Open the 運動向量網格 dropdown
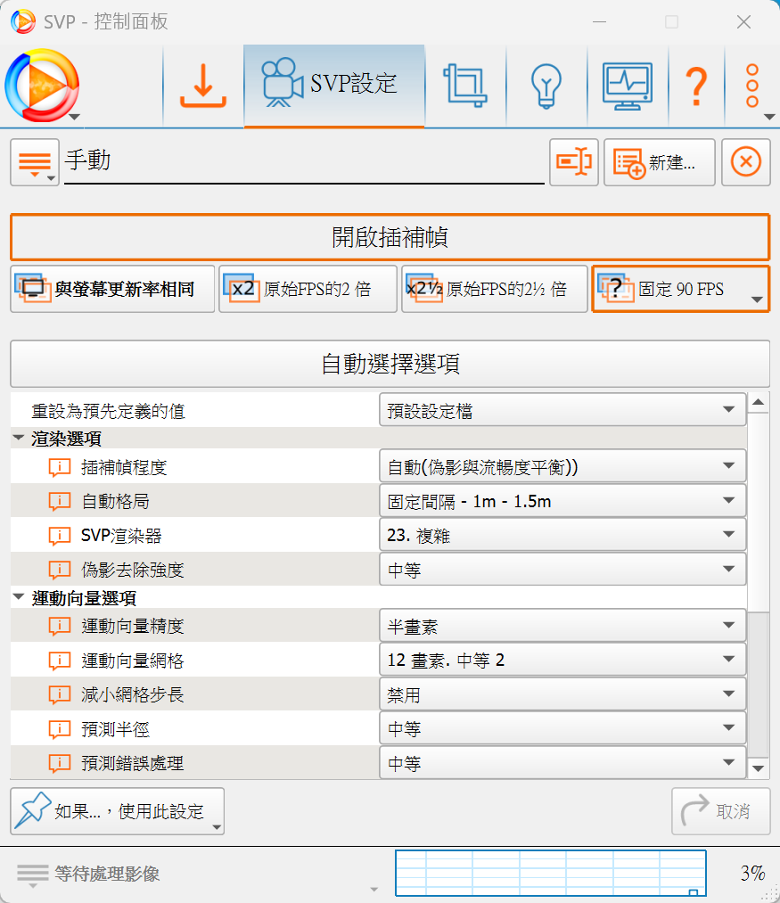Image resolution: width=780 pixels, height=903 pixels. [x=562, y=660]
